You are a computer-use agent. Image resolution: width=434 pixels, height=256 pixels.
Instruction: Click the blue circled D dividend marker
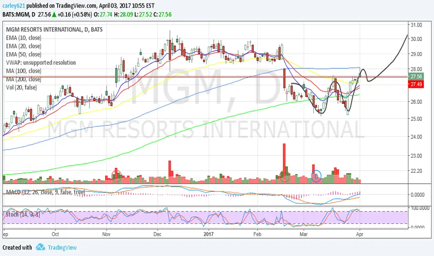tap(316, 176)
